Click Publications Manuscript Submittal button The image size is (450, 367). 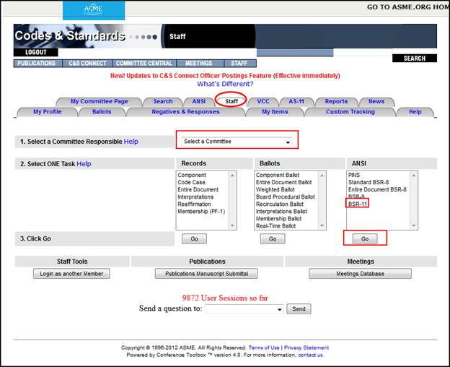click(x=206, y=274)
